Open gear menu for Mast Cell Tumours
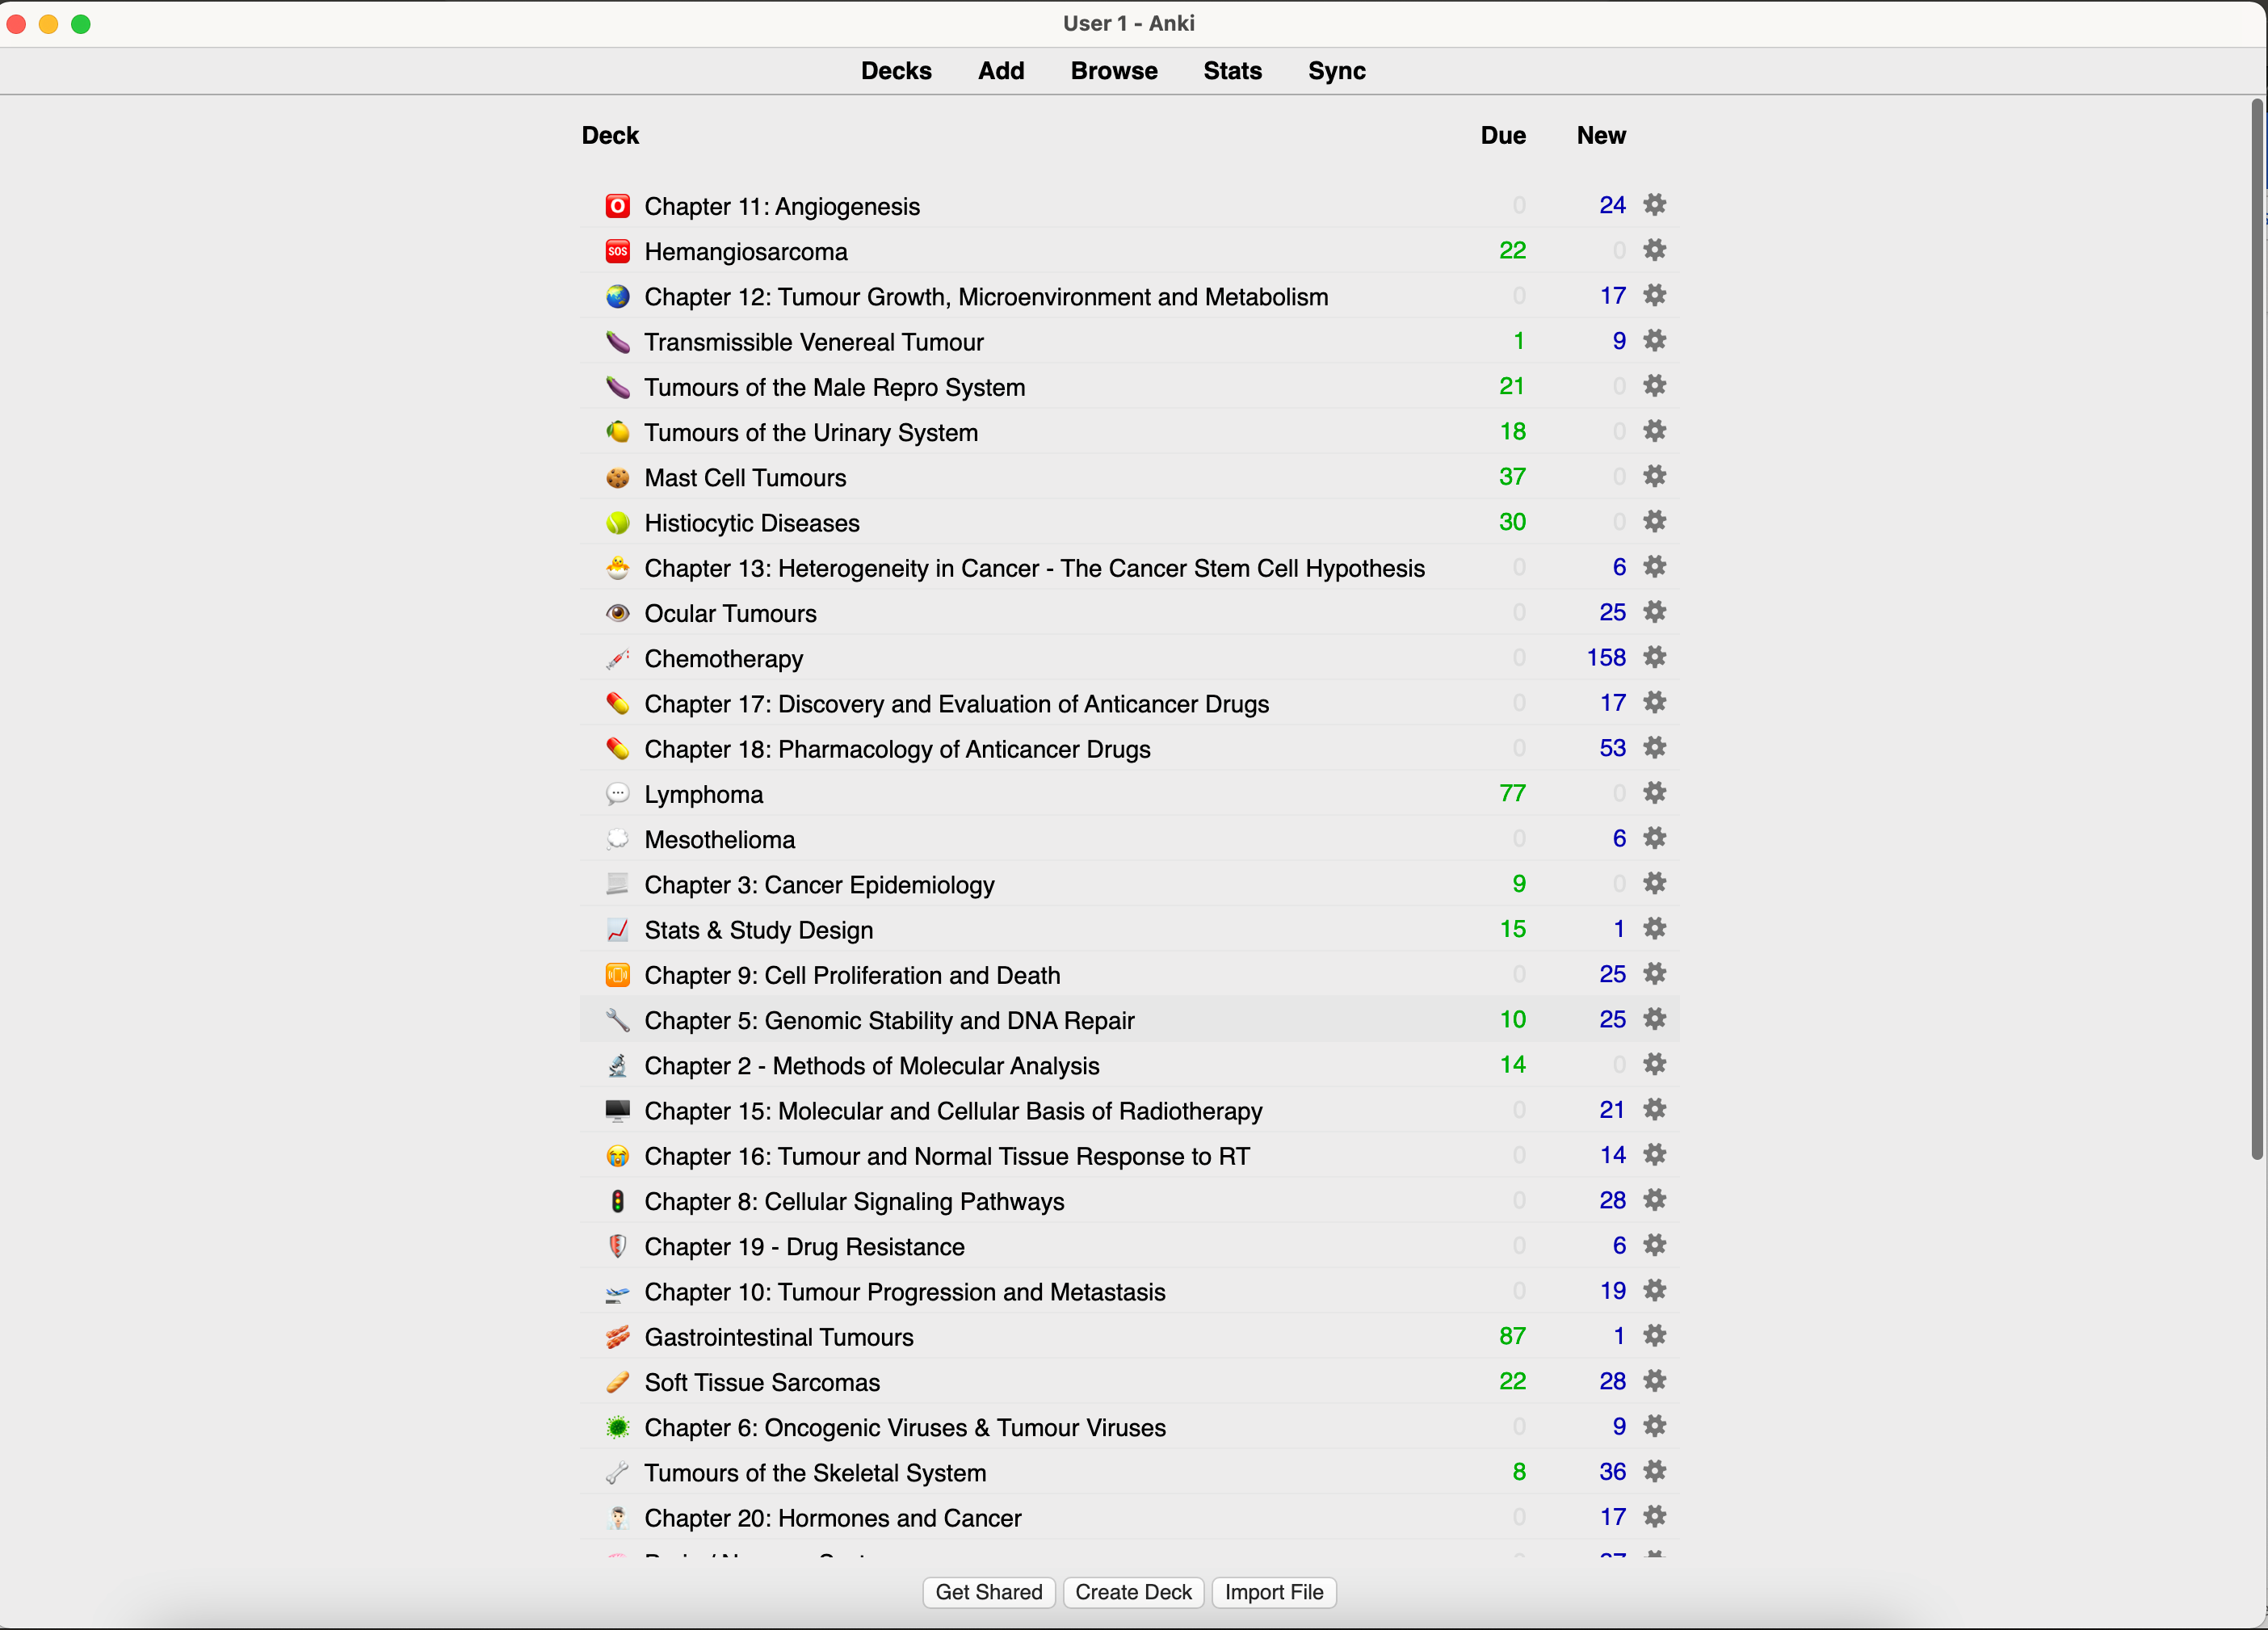Screen dimensions: 2268x1630 pos(1655,476)
